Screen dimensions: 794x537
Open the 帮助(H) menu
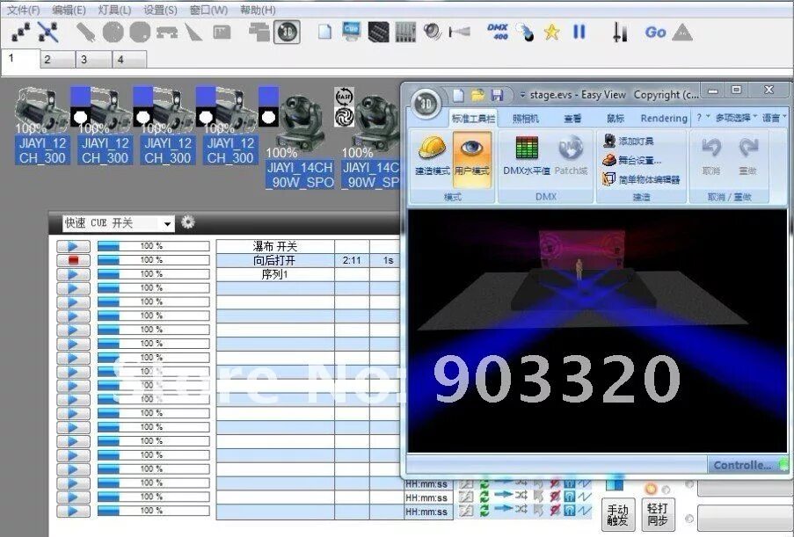[258, 11]
